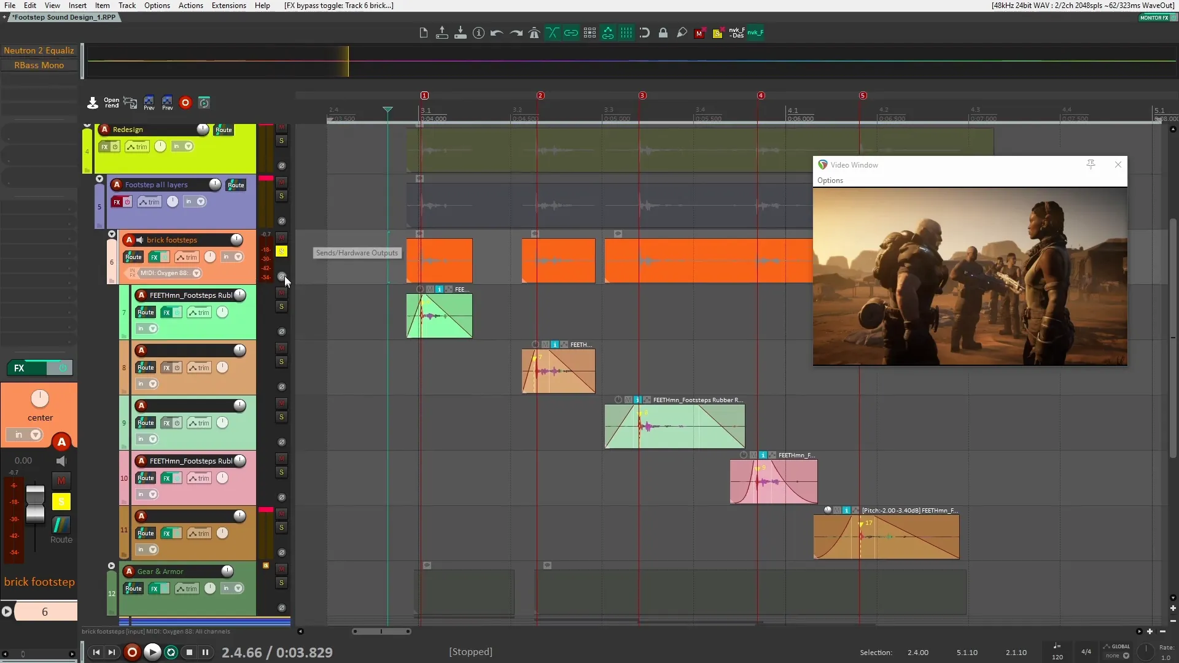
Task: Pin the Video Window
Action: coord(1091,165)
